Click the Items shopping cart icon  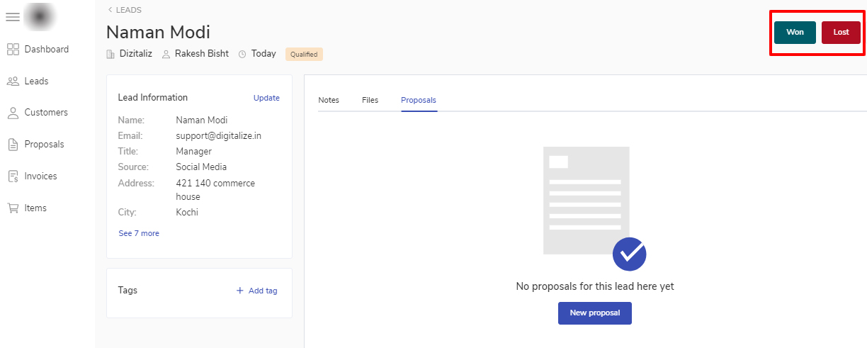(x=13, y=208)
